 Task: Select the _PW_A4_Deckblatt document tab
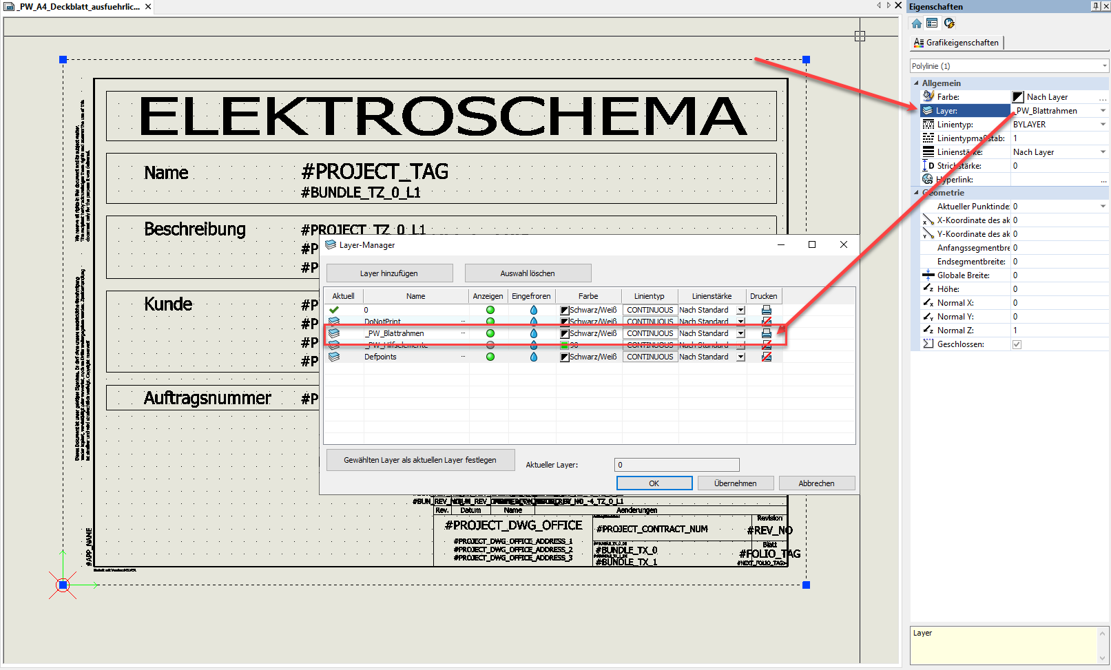[77, 7]
